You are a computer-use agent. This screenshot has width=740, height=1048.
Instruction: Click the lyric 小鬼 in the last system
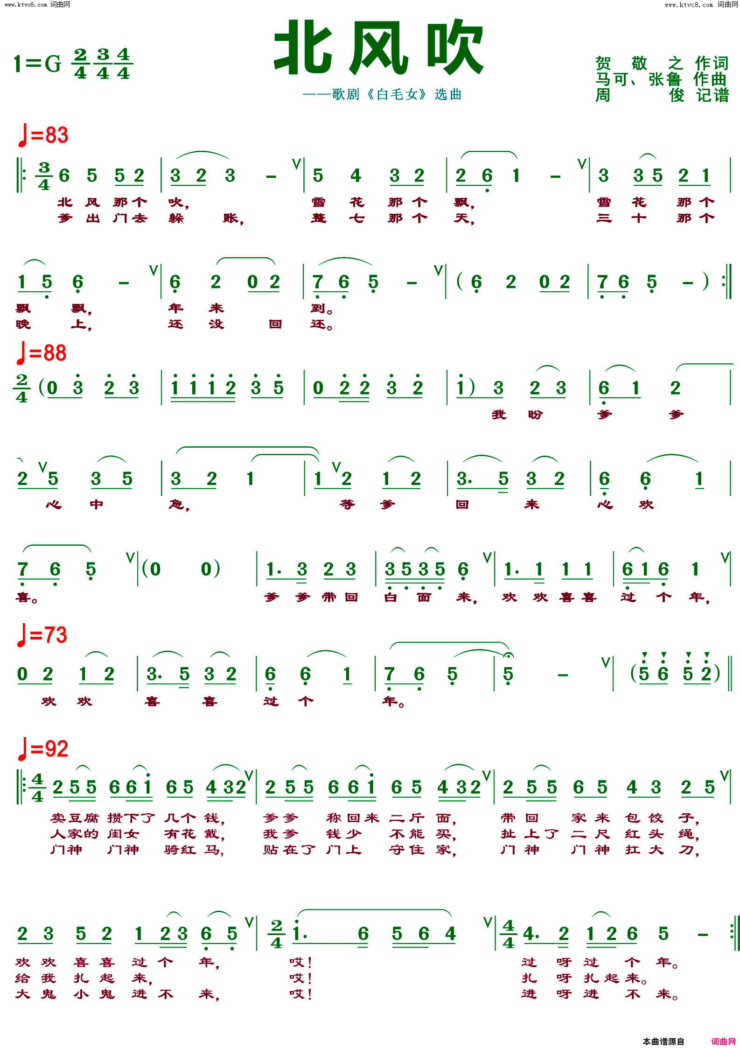[x=94, y=994]
